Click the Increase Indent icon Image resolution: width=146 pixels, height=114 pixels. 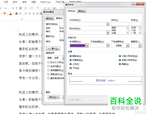pos(49,8)
